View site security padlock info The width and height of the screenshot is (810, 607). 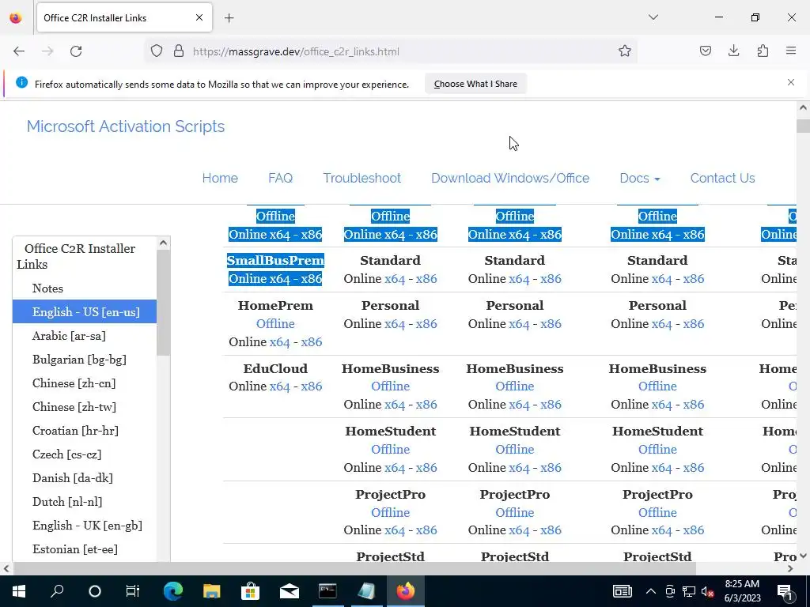point(179,51)
